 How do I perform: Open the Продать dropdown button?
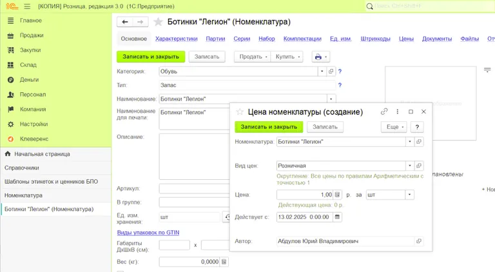(252, 57)
